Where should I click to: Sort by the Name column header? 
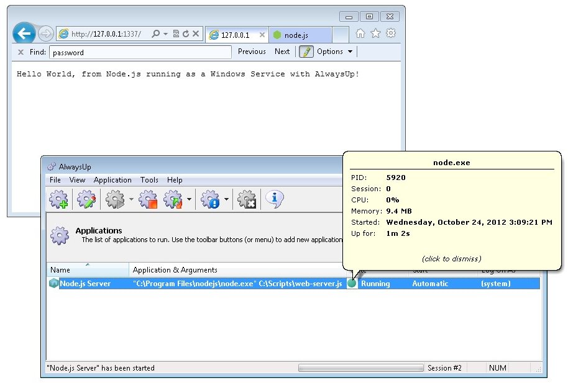[88, 269]
